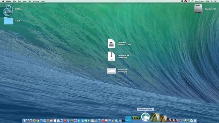Screen dimensions: 219x123
Task: Open the large ArchiCAD arch dock icon
Action: pos(155,118)
